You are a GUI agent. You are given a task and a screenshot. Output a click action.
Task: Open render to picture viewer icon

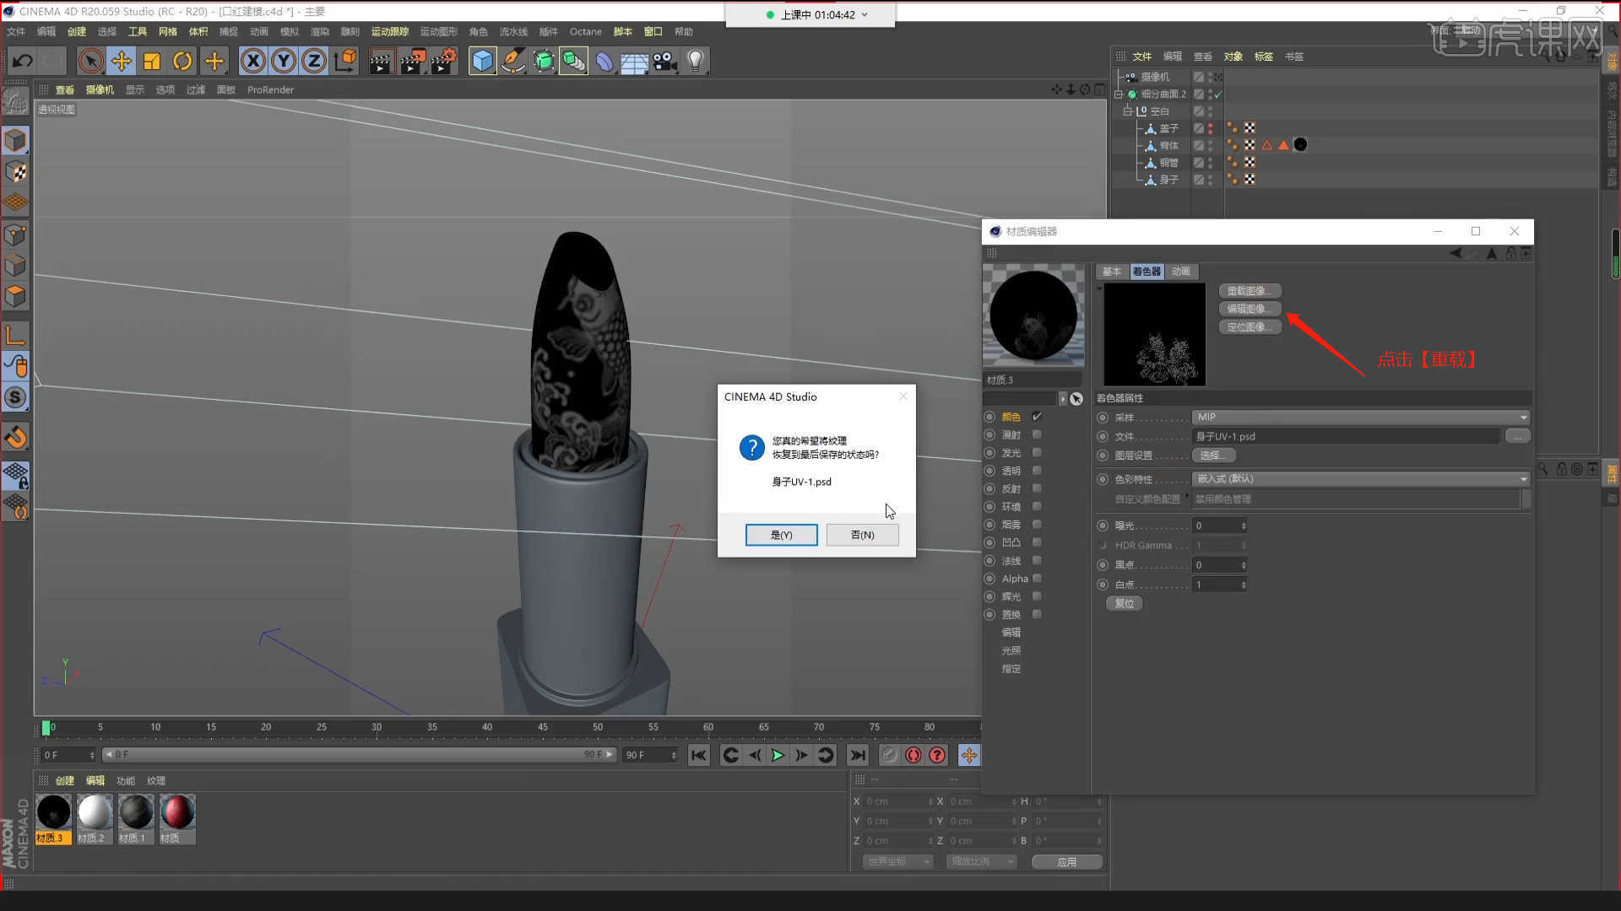[x=412, y=61]
